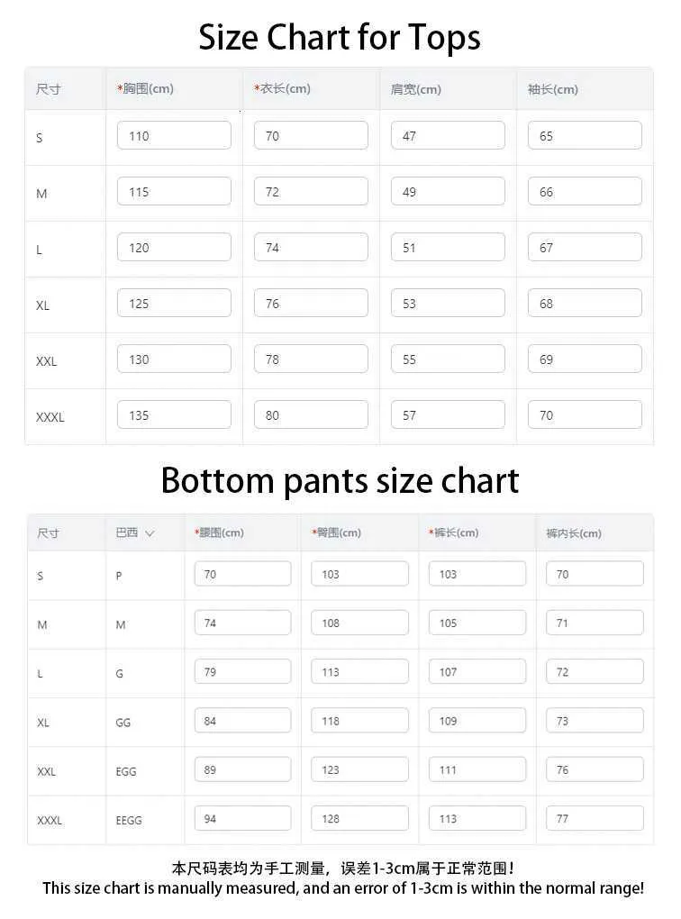Click the 裤内长(cm) column header

(574, 533)
